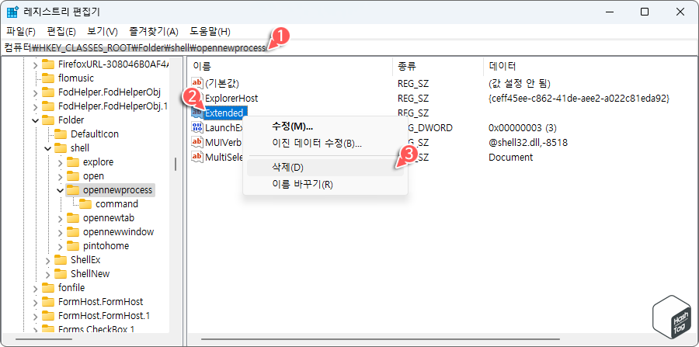Click the shell key folder icon

coord(61,148)
